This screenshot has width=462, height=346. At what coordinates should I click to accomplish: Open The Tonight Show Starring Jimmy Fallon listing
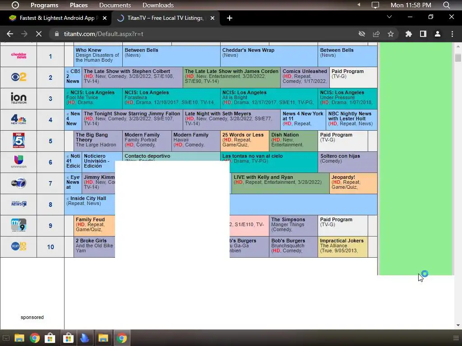coord(132,119)
